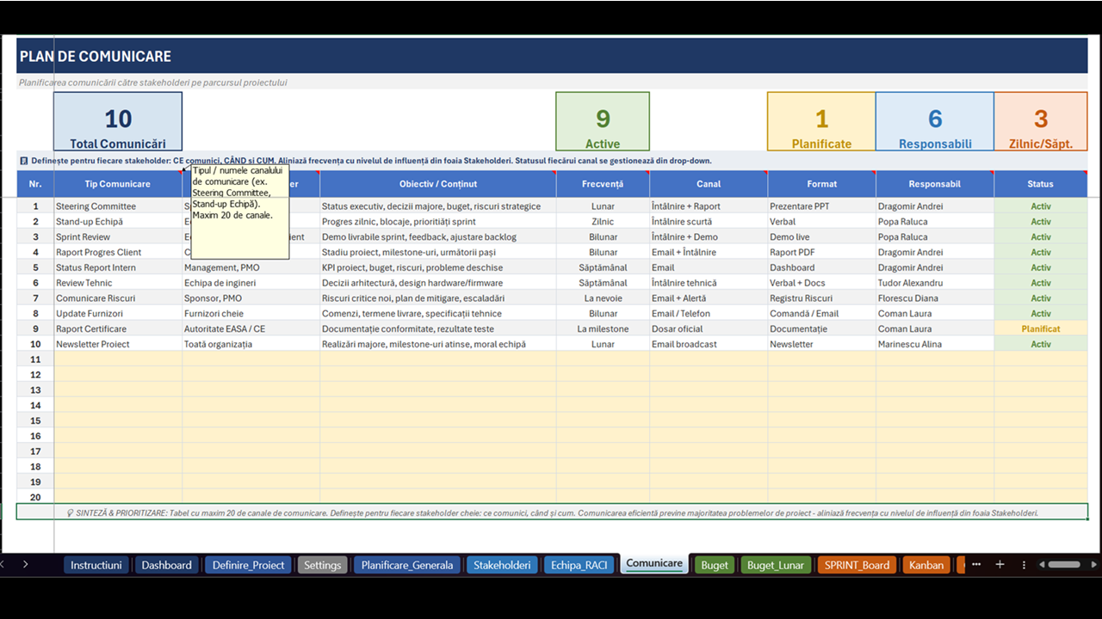Image resolution: width=1102 pixels, height=619 pixels.
Task: Switch to the Kanban sheet tab
Action: coord(926,565)
